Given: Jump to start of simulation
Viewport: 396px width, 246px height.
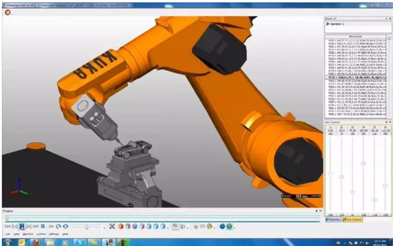Looking at the screenshot, I should click(7, 226).
